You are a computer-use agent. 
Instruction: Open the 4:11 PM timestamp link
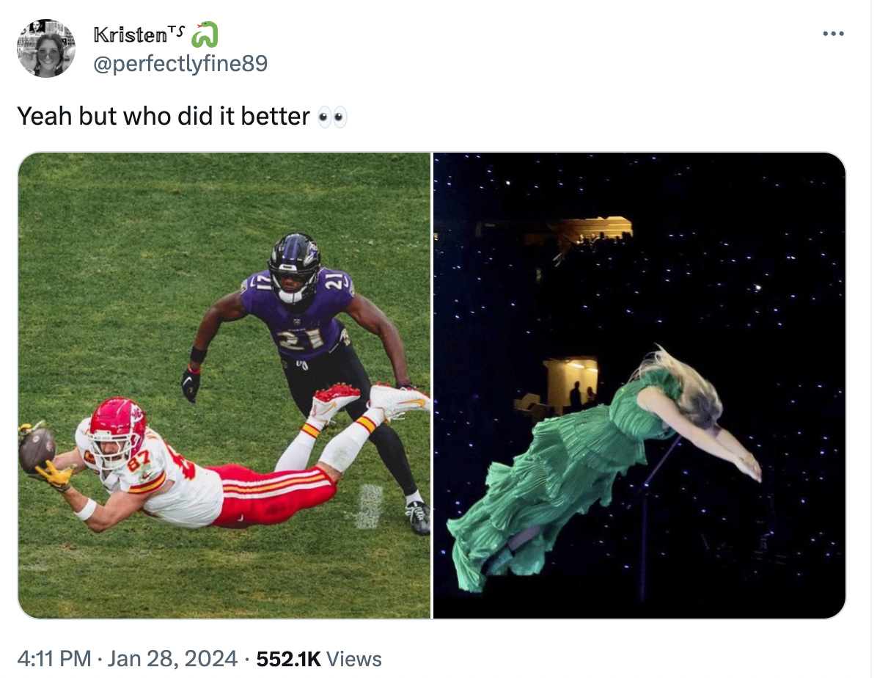tap(54, 658)
